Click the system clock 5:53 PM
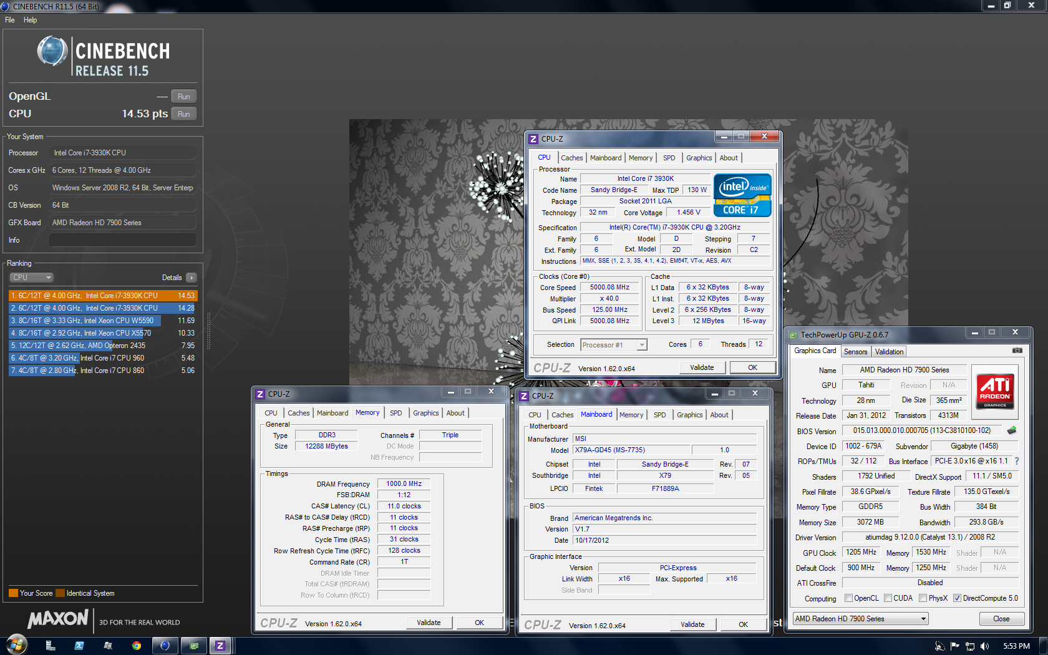Image resolution: width=1048 pixels, height=655 pixels. 1016,646
